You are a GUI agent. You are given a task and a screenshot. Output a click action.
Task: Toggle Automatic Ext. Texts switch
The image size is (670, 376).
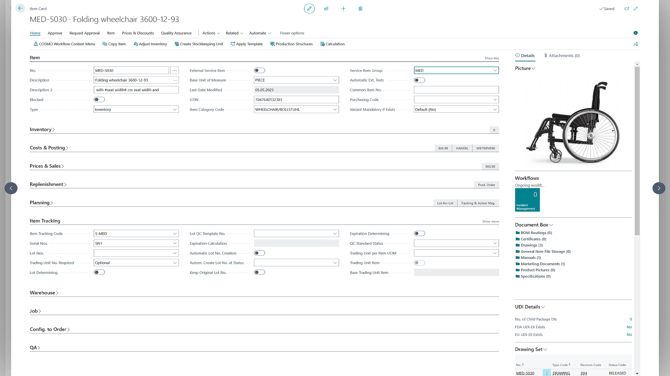pos(419,80)
